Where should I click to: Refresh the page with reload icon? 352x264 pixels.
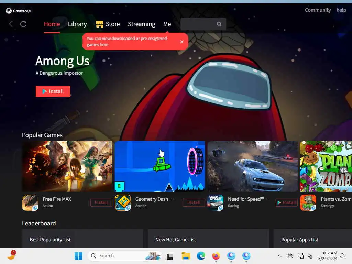click(23, 24)
